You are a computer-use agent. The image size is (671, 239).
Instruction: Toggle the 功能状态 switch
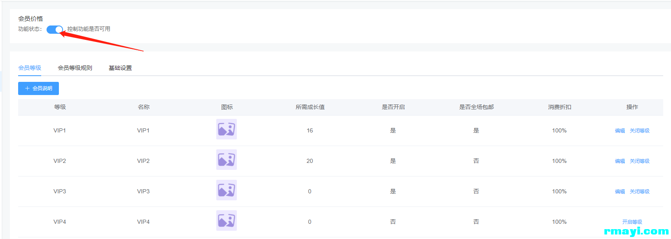(x=54, y=29)
